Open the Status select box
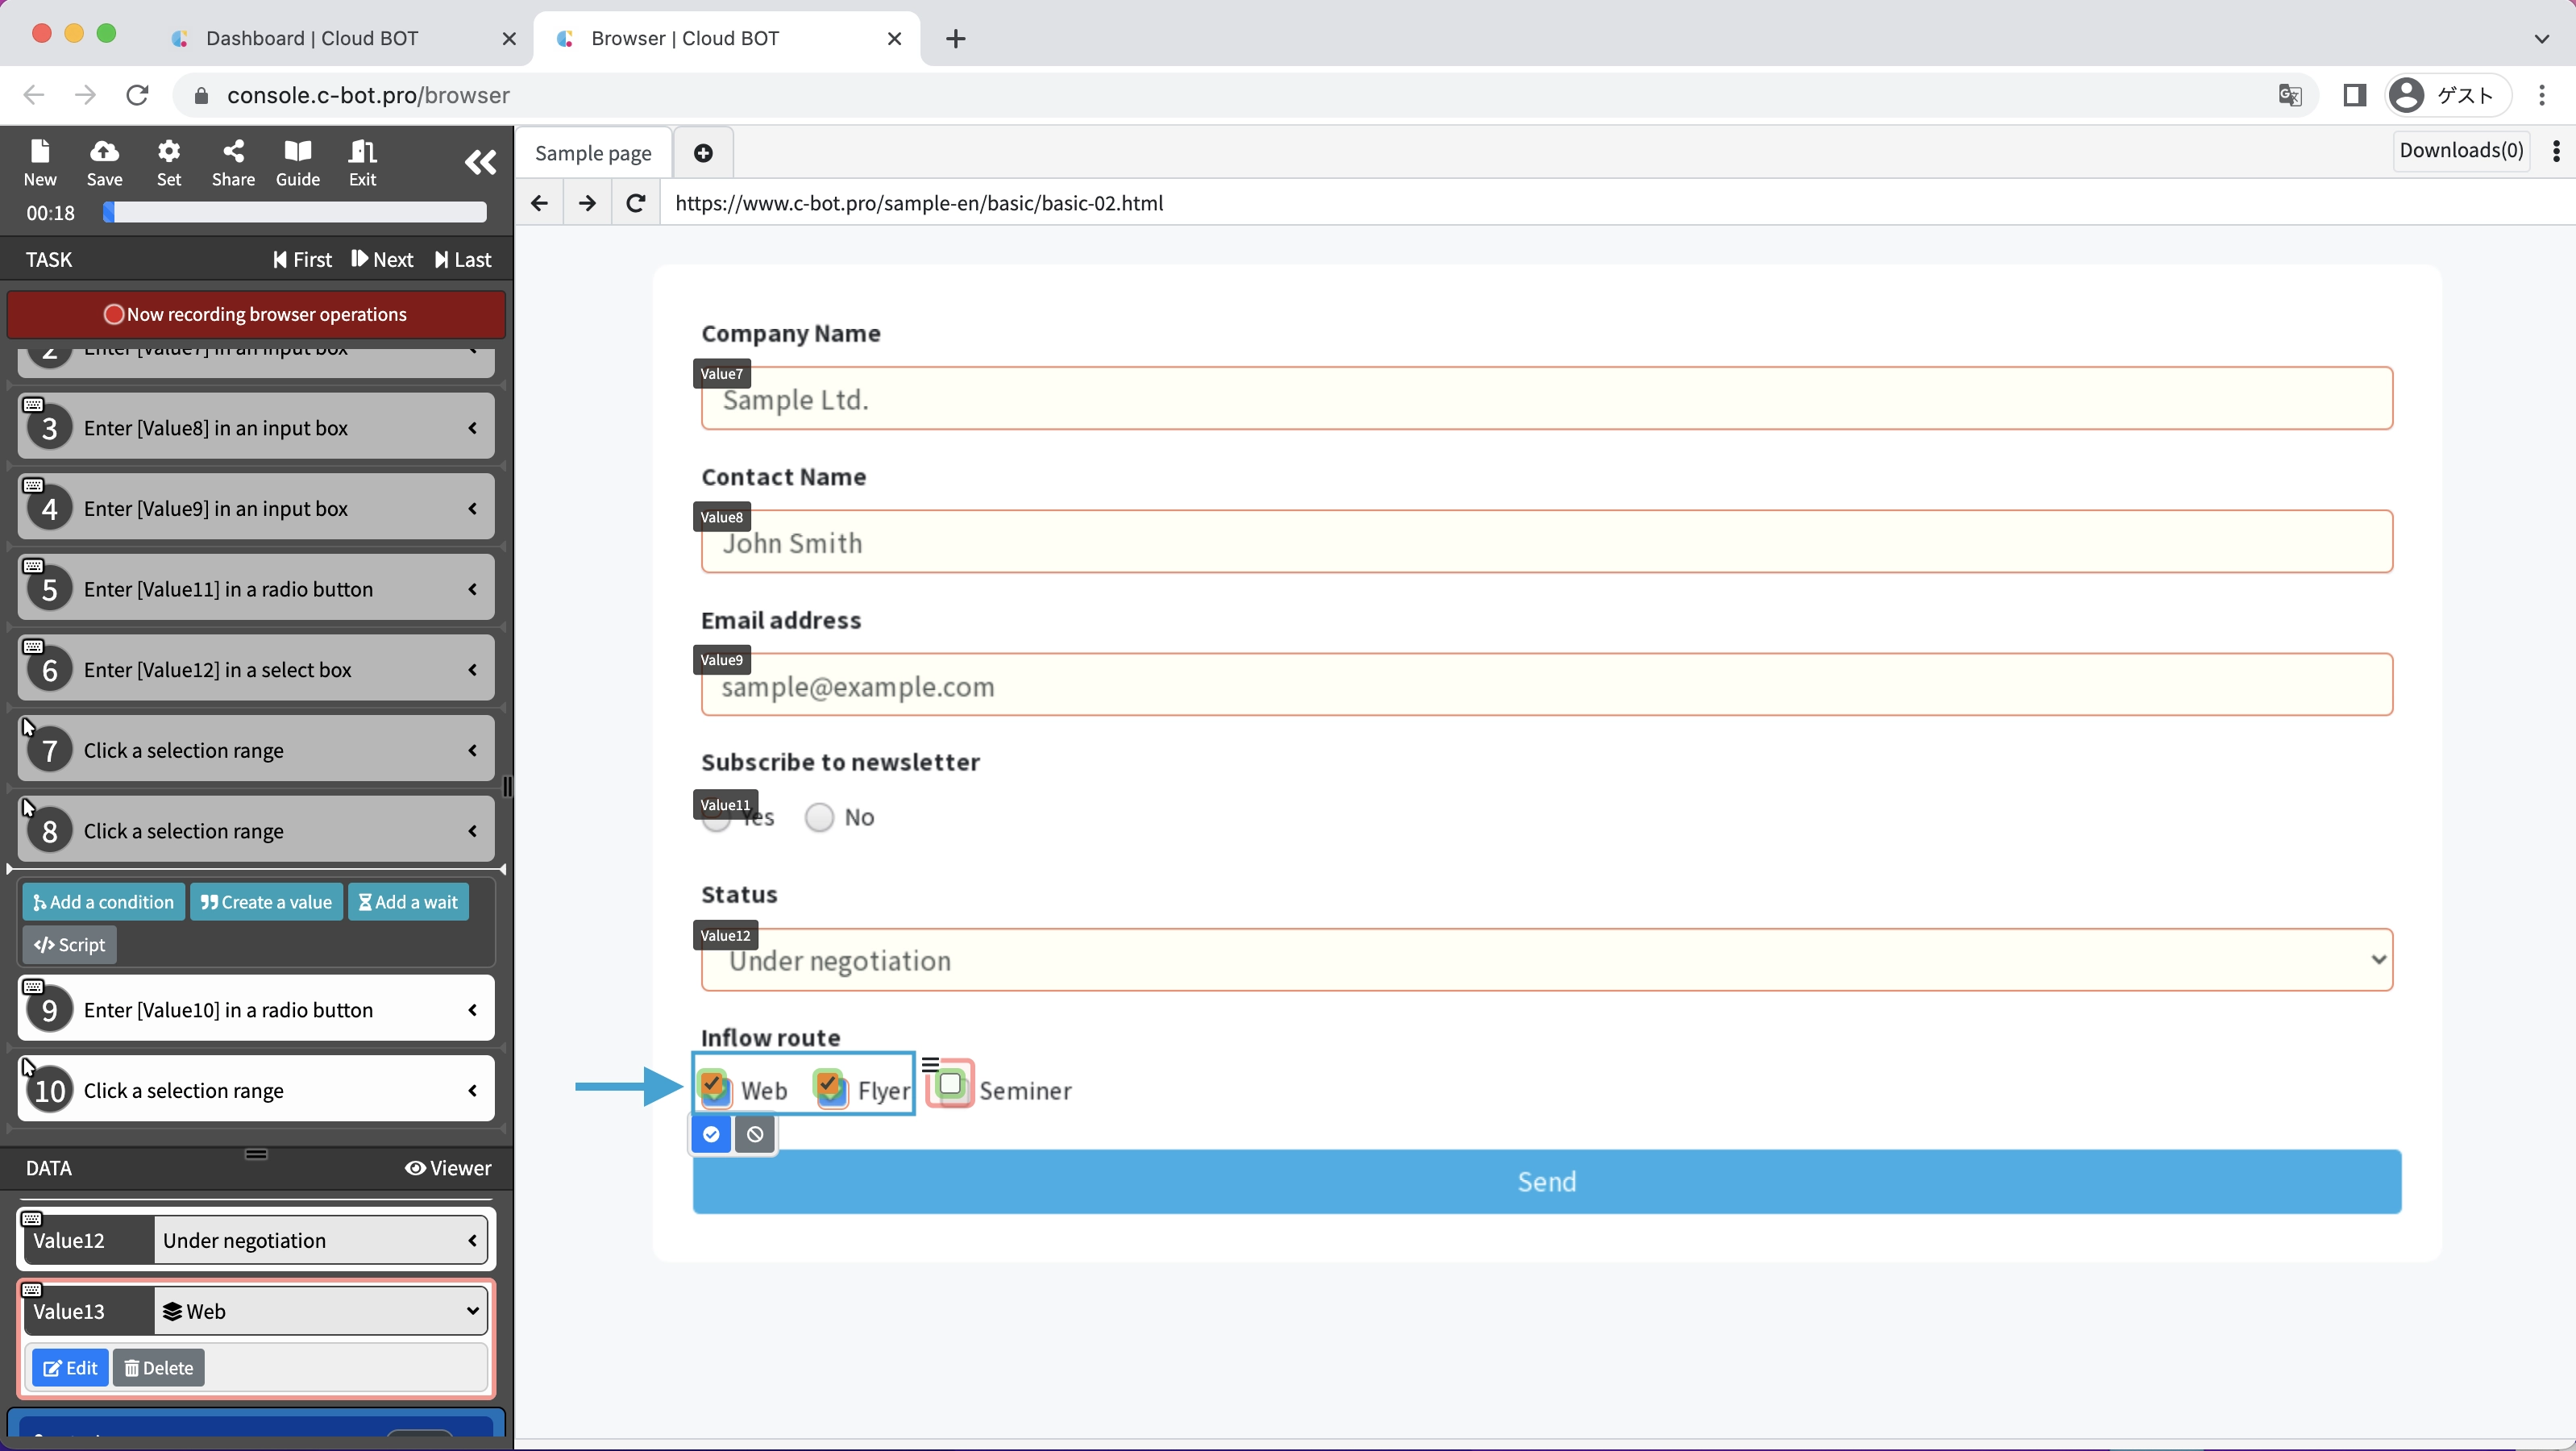The image size is (2576, 1451). pyautogui.click(x=1546, y=960)
